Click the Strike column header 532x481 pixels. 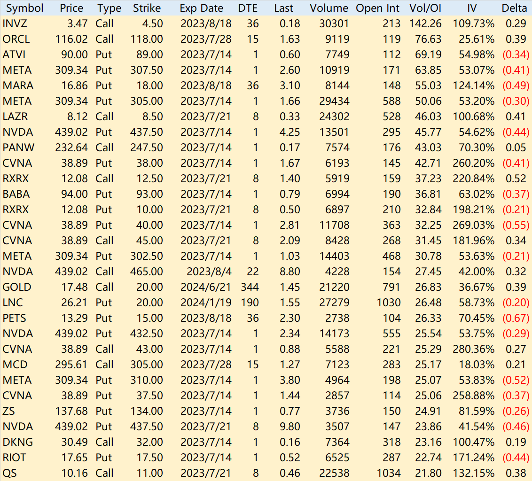pos(147,8)
